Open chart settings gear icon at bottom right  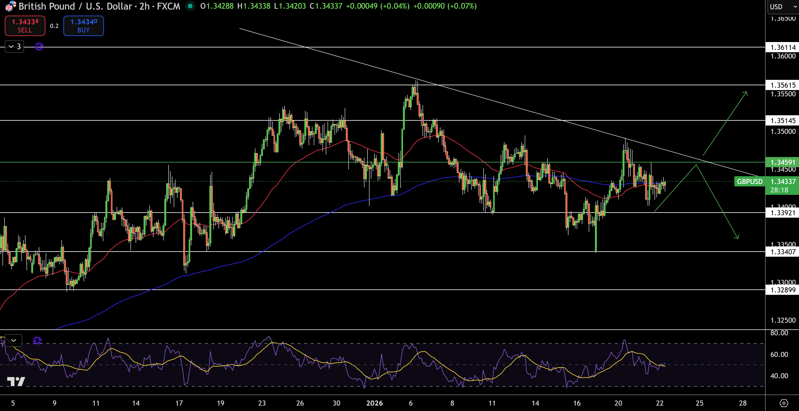(x=784, y=403)
